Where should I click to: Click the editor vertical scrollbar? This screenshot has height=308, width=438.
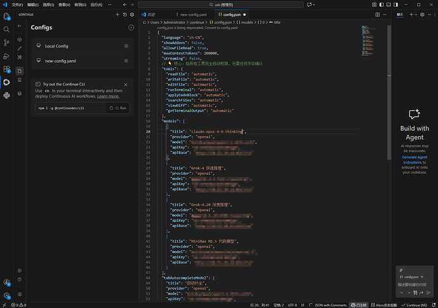coord(389,92)
